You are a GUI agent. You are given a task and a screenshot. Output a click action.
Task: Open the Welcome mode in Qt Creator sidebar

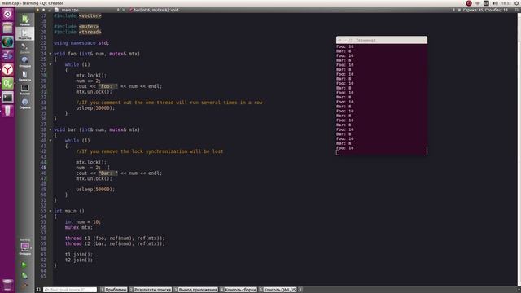pyautogui.click(x=25, y=20)
